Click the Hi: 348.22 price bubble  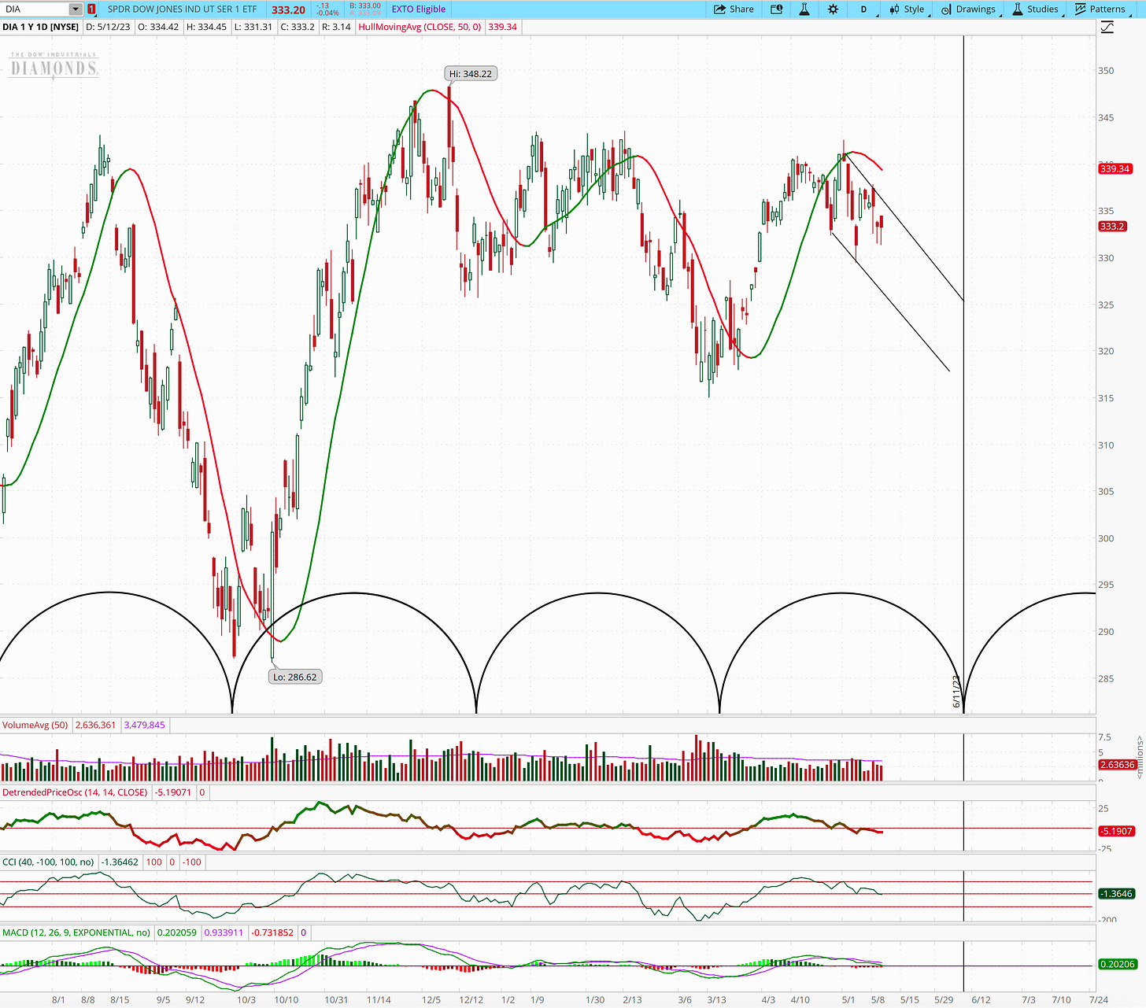(471, 73)
